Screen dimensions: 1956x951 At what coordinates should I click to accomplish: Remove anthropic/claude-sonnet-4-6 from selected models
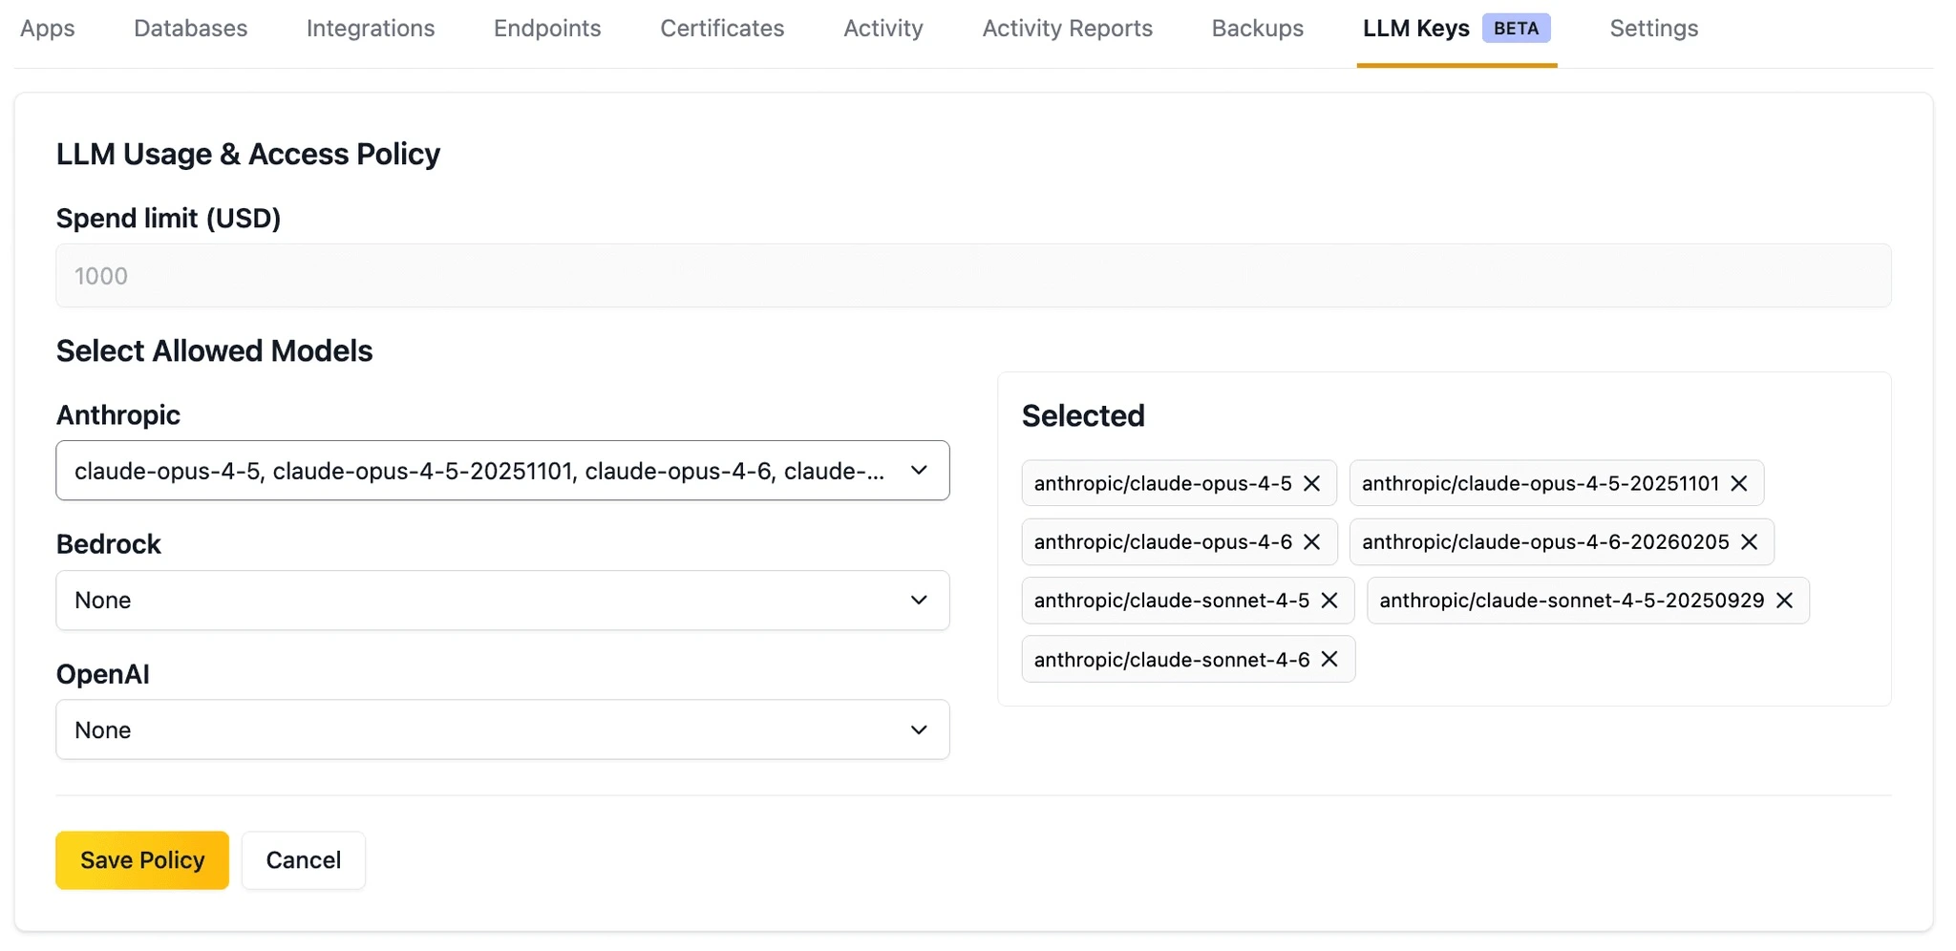coord(1329,659)
